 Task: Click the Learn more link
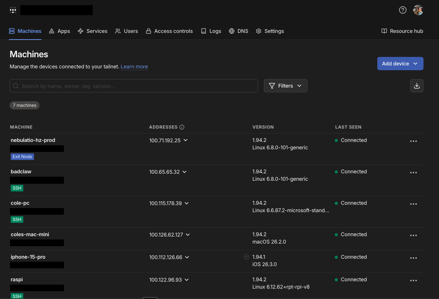[134, 67]
